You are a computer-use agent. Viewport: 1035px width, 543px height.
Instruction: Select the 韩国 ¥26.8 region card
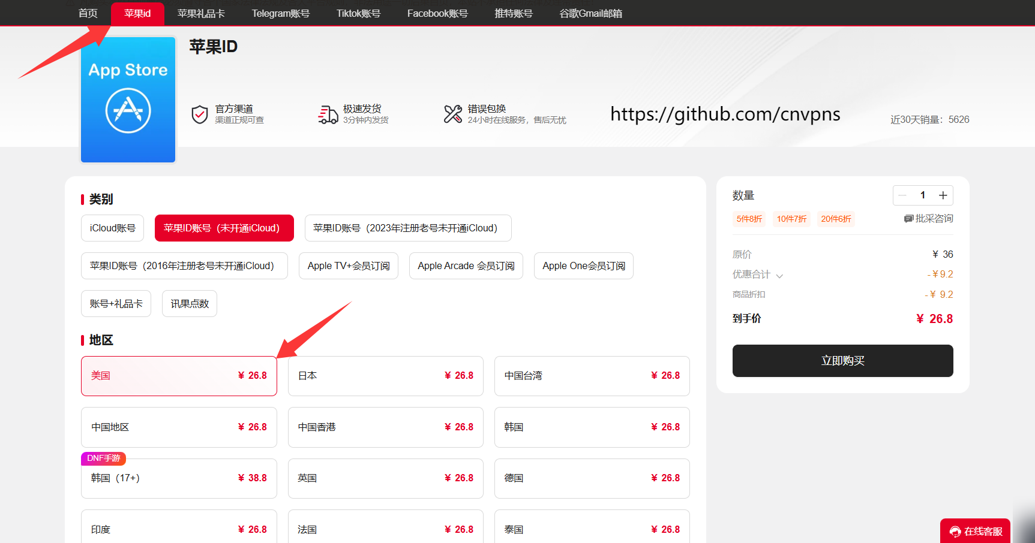[592, 427]
